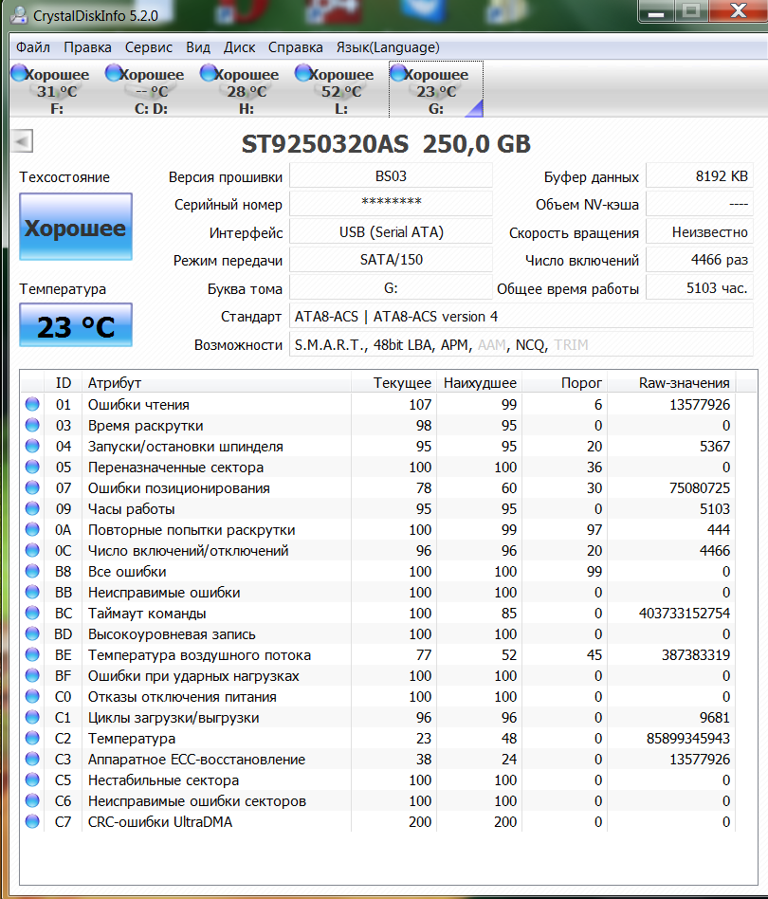This screenshot has height=899, width=768.
Task: Click the interface field USB (Serial ATA)
Action: (391, 231)
